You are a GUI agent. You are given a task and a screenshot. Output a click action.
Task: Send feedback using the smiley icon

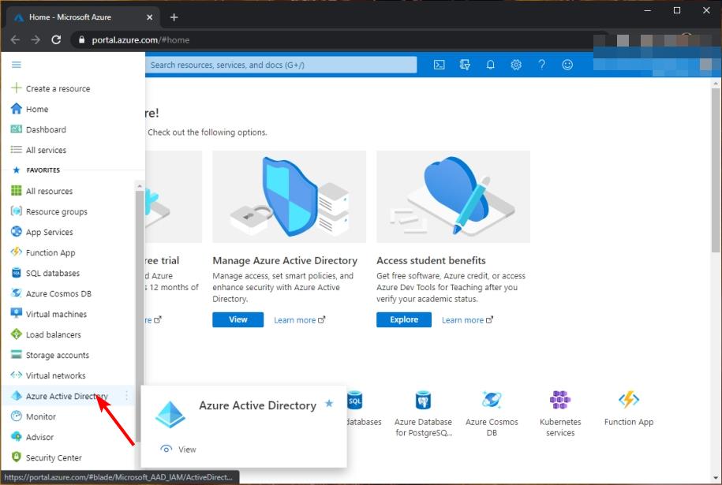coord(567,65)
